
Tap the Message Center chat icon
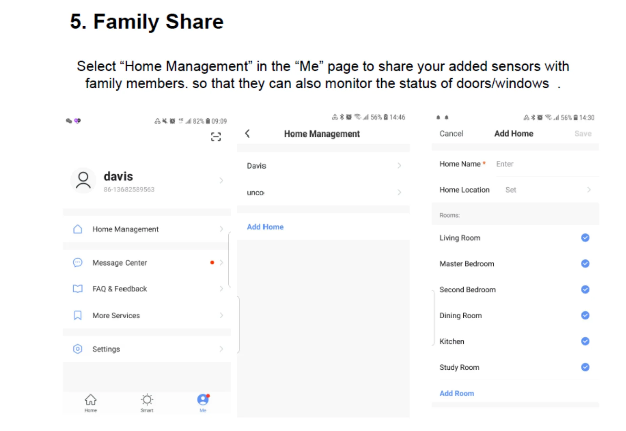click(x=78, y=263)
